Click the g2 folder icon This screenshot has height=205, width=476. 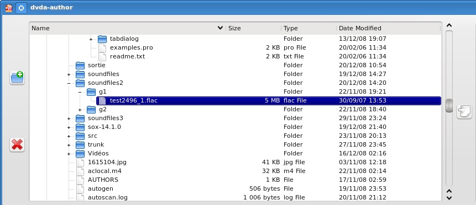[x=91, y=109]
